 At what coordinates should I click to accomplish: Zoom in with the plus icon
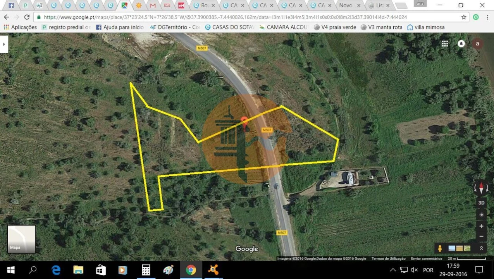(x=481, y=226)
